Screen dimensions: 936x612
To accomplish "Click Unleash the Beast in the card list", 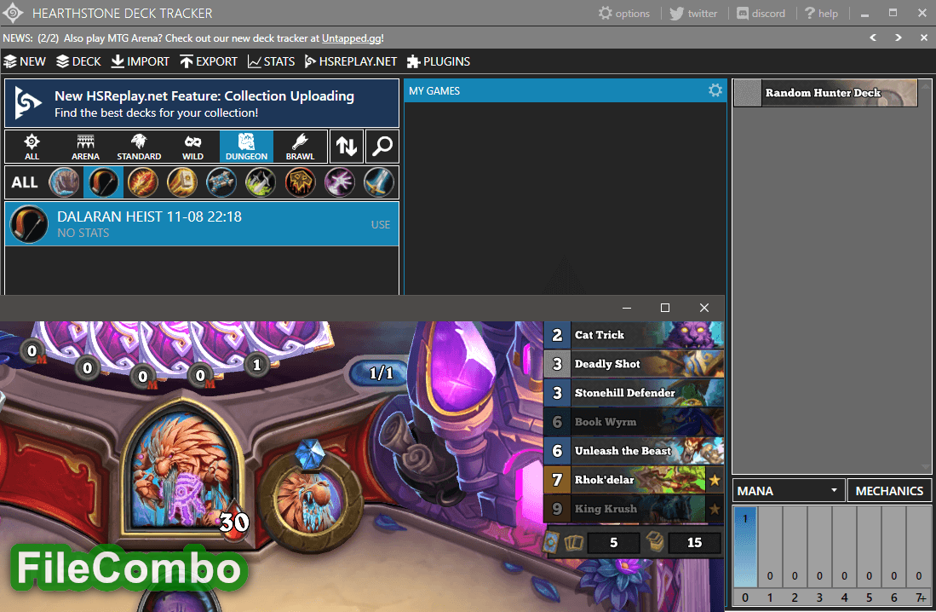I will (634, 451).
